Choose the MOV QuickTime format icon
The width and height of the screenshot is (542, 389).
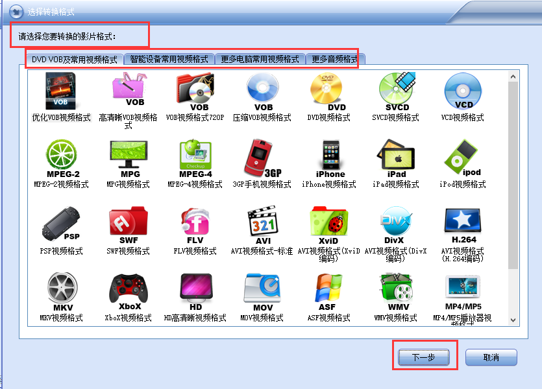(x=263, y=292)
